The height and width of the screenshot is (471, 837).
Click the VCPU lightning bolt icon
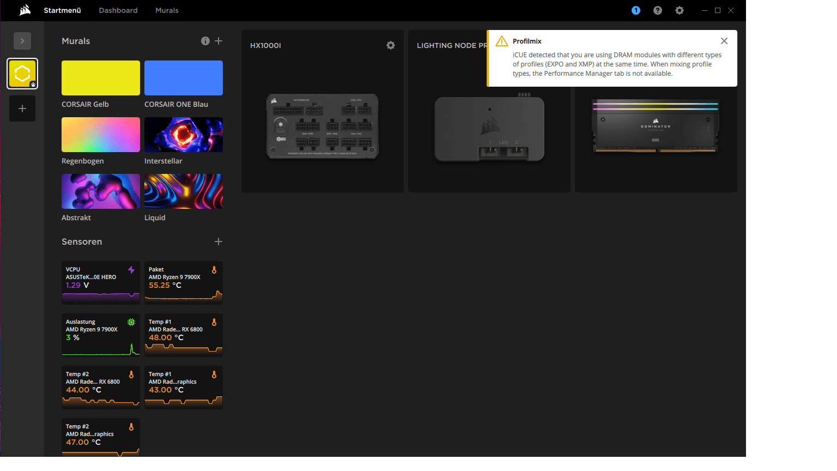click(x=131, y=270)
